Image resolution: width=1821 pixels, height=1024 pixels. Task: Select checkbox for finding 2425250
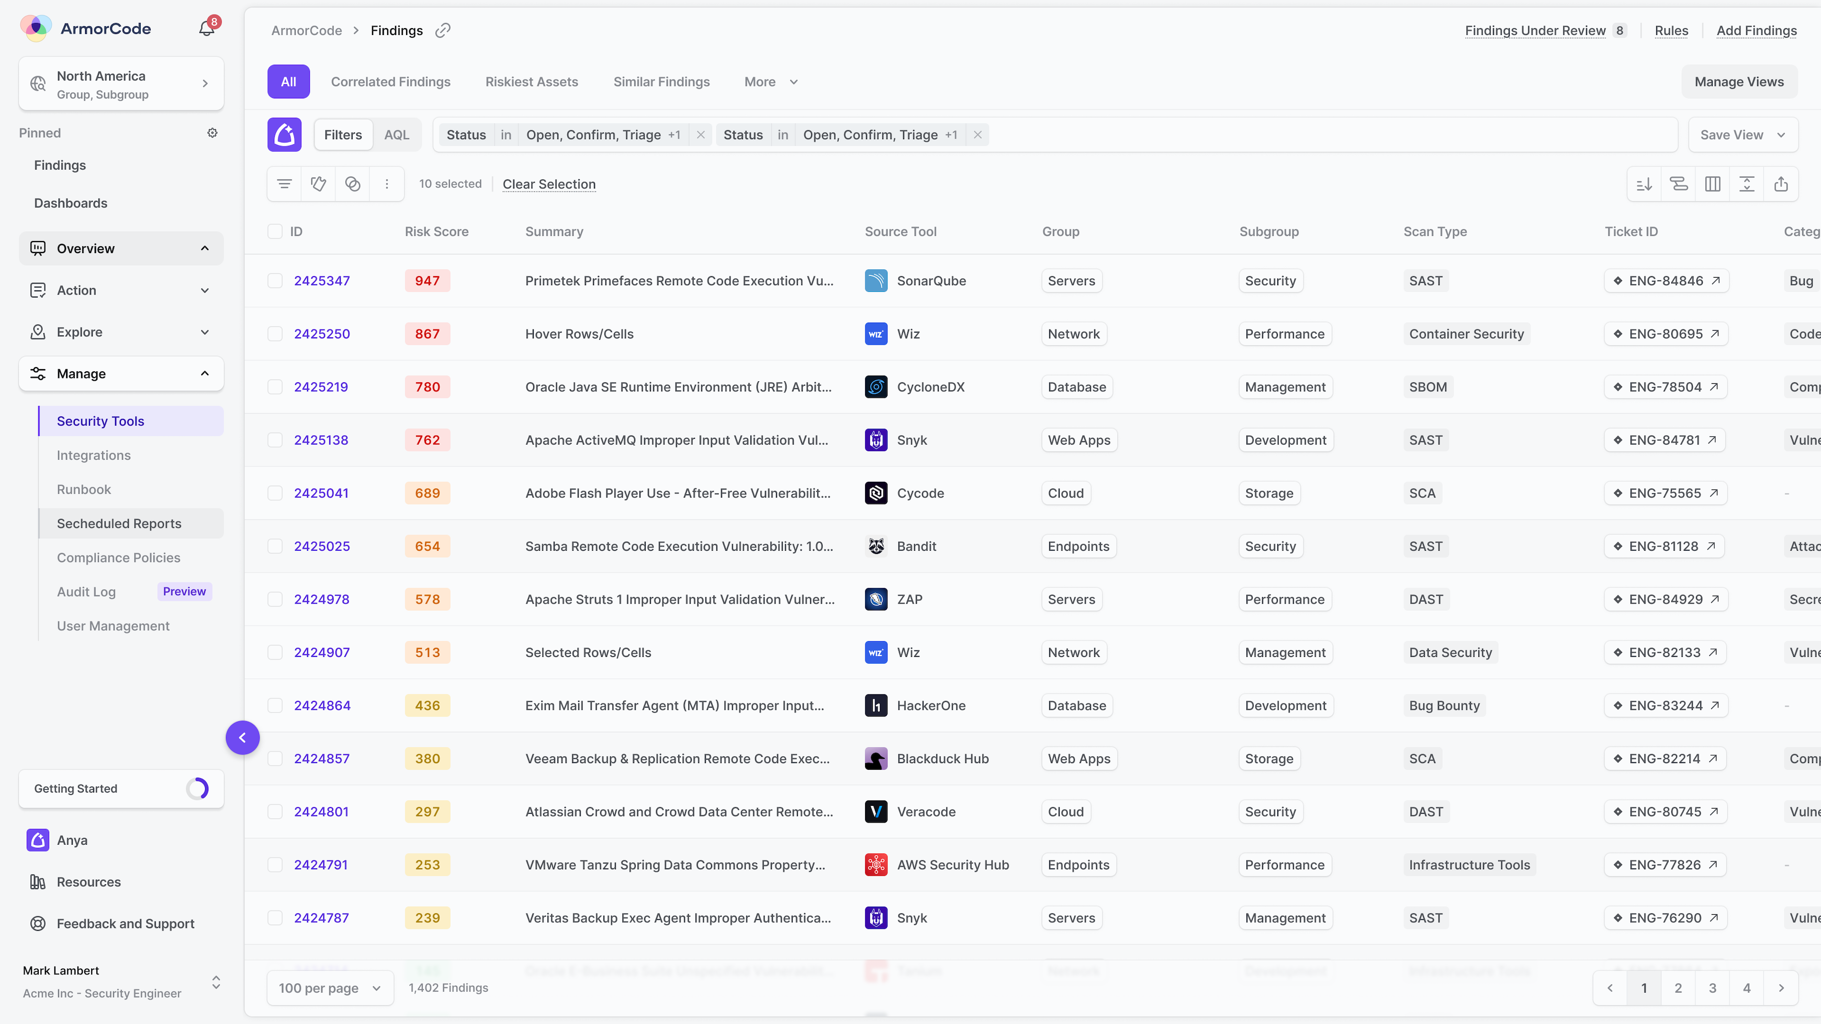coord(275,334)
